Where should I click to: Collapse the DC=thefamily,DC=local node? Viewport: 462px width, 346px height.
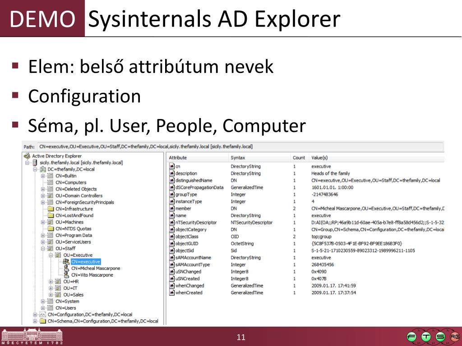point(35,169)
